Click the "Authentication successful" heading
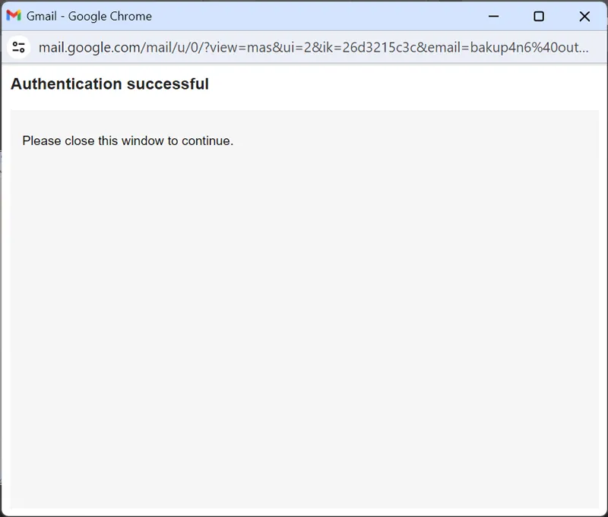Screen dimensions: 608x517 point(109,84)
